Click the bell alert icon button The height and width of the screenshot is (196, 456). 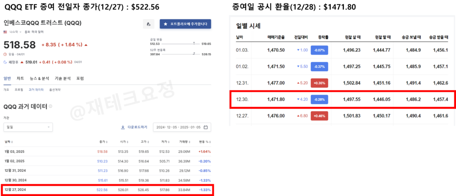[x=149, y=24]
